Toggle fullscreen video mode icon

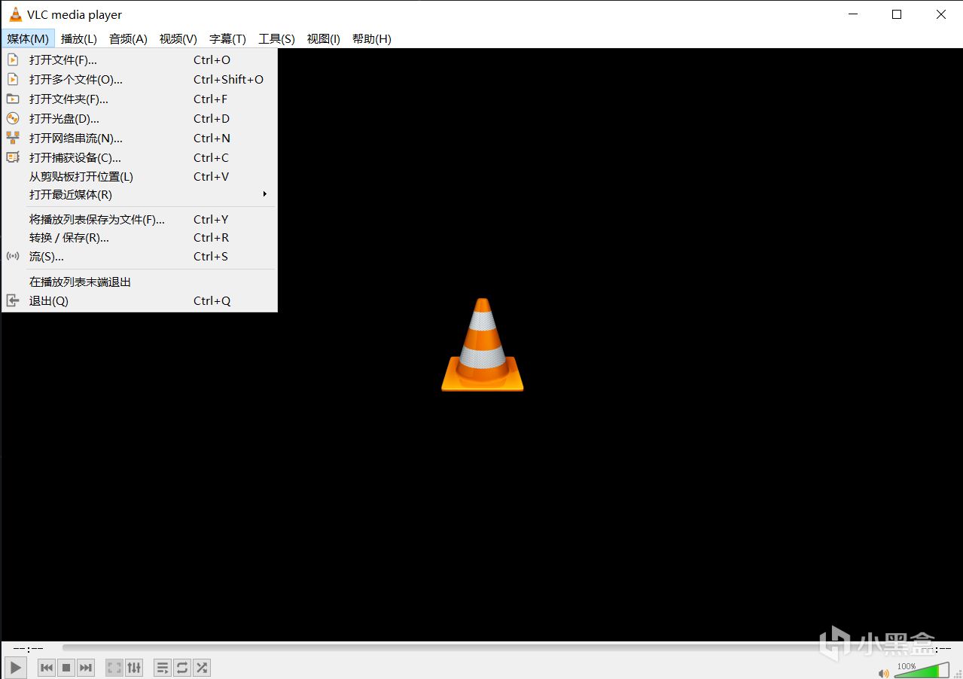point(114,667)
